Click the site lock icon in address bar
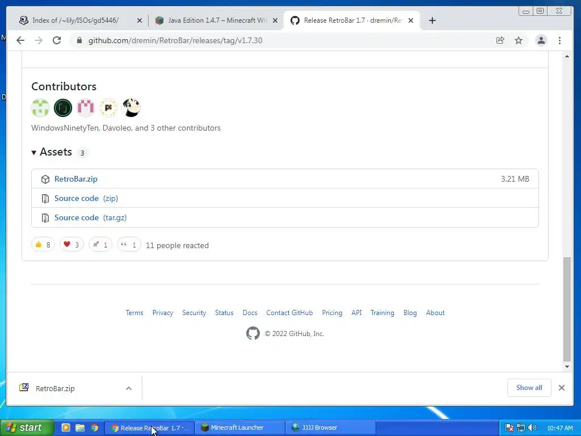 [x=79, y=40]
